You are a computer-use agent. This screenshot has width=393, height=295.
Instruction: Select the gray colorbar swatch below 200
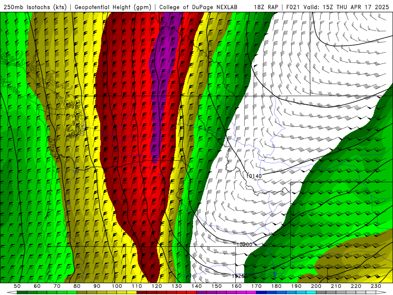pos(321,293)
